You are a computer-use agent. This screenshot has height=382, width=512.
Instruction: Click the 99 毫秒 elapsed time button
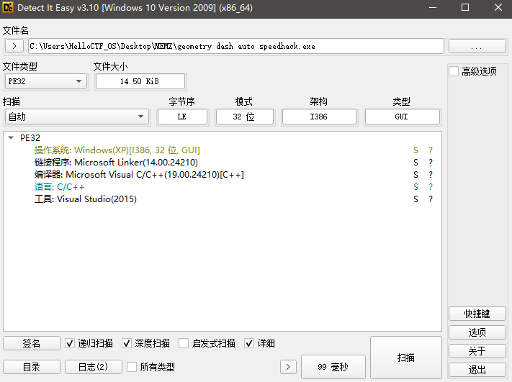tap(333, 367)
